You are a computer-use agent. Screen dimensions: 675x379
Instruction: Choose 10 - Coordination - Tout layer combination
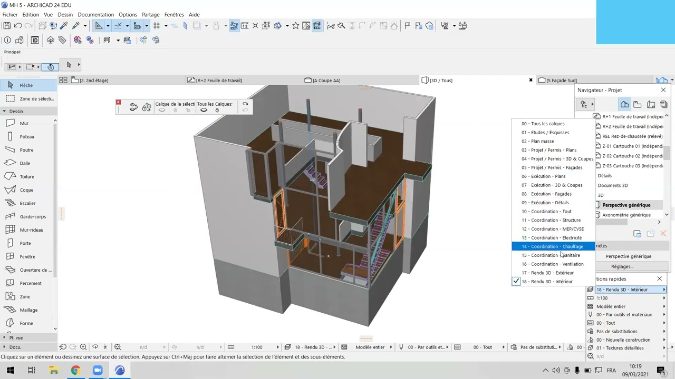pyautogui.click(x=554, y=212)
